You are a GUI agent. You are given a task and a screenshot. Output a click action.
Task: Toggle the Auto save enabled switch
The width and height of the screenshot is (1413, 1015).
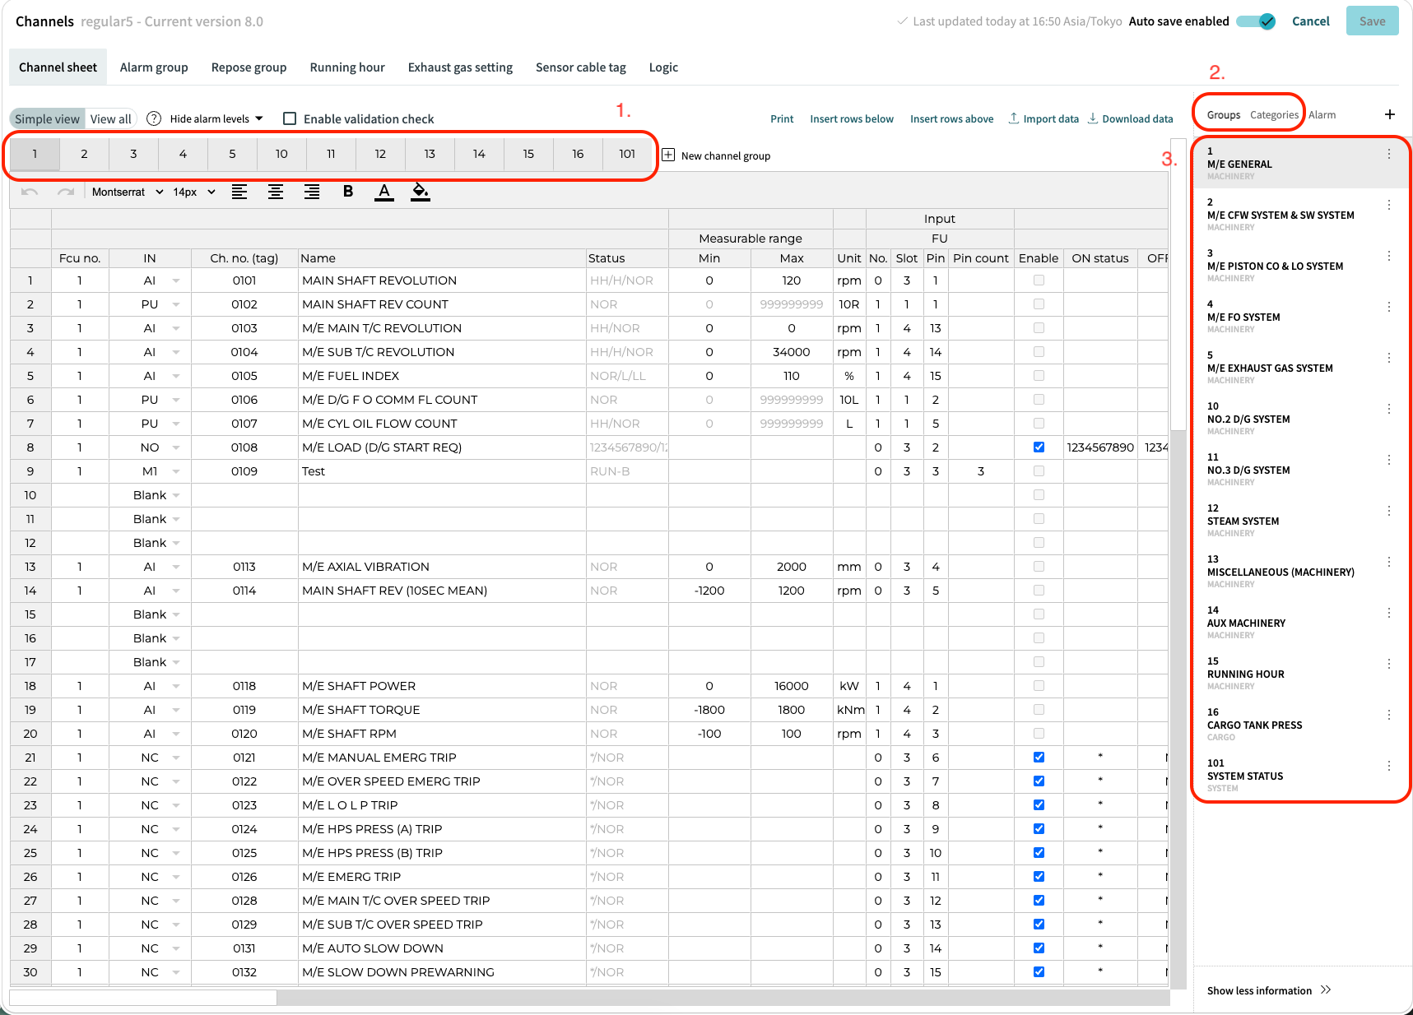point(1257,21)
